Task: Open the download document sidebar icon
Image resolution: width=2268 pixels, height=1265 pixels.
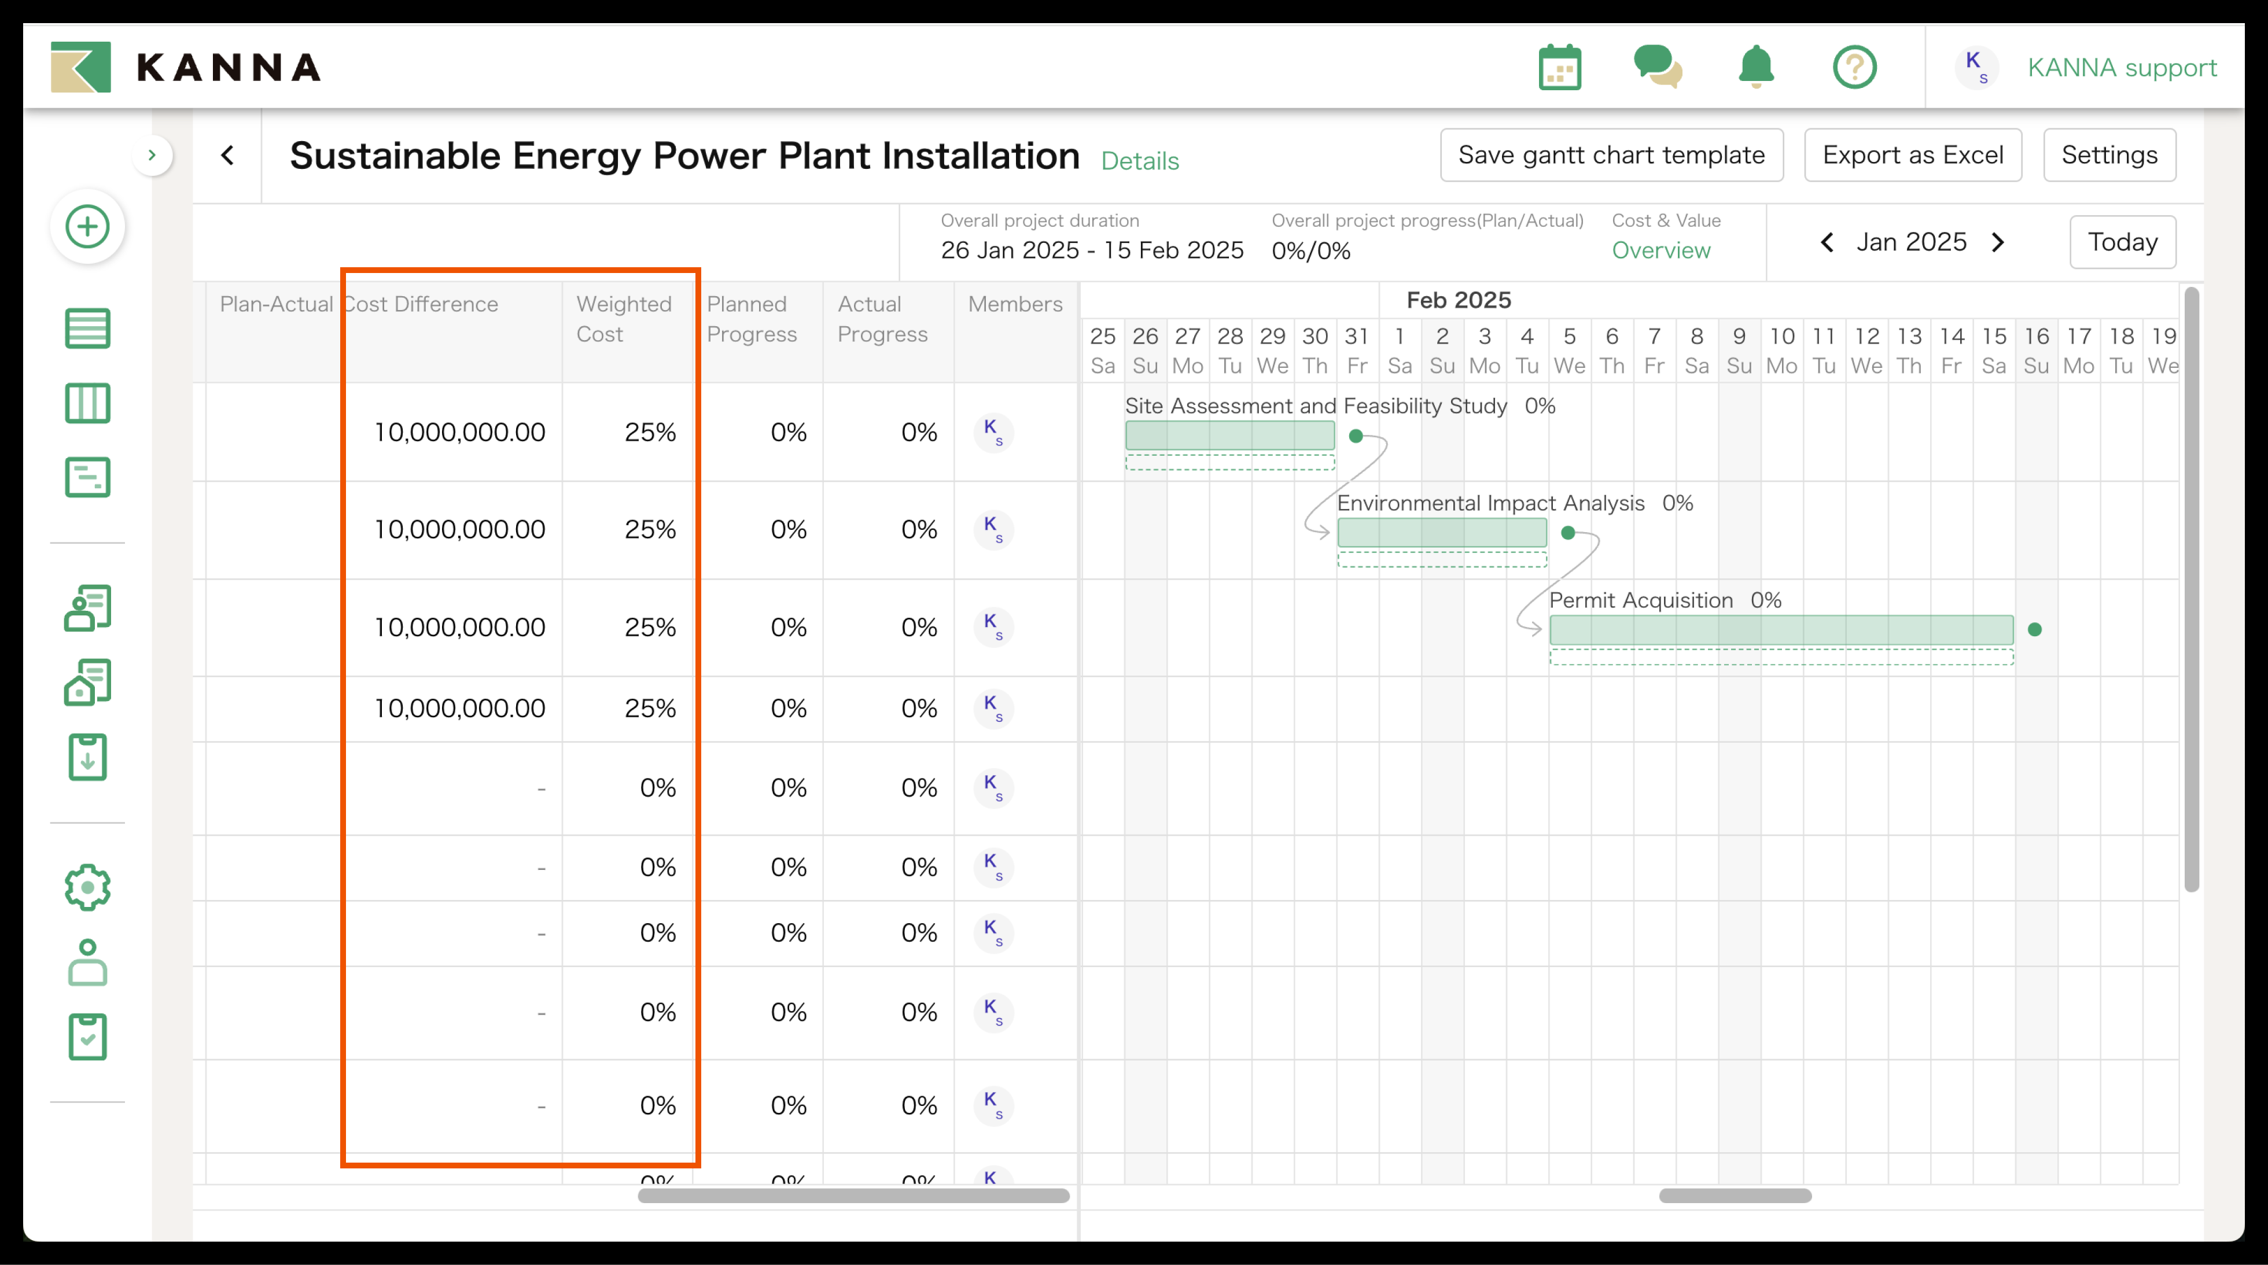Action: pyautogui.click(x=87, y=757)
